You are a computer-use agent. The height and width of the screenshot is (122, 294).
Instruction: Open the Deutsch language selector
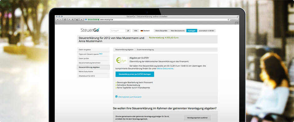(x=145, y=31)
